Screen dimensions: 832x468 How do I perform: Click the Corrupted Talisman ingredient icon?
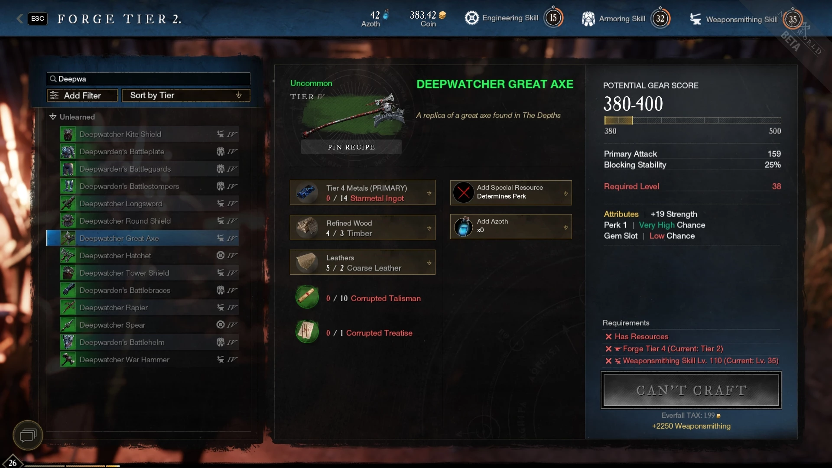[307, 297]
